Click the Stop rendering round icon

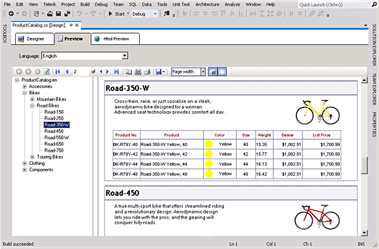coord(37,71)
